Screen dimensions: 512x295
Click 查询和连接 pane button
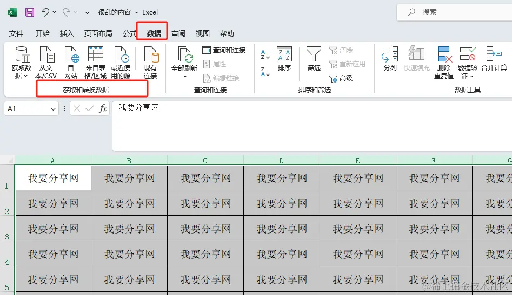click(x=224, y=50)
